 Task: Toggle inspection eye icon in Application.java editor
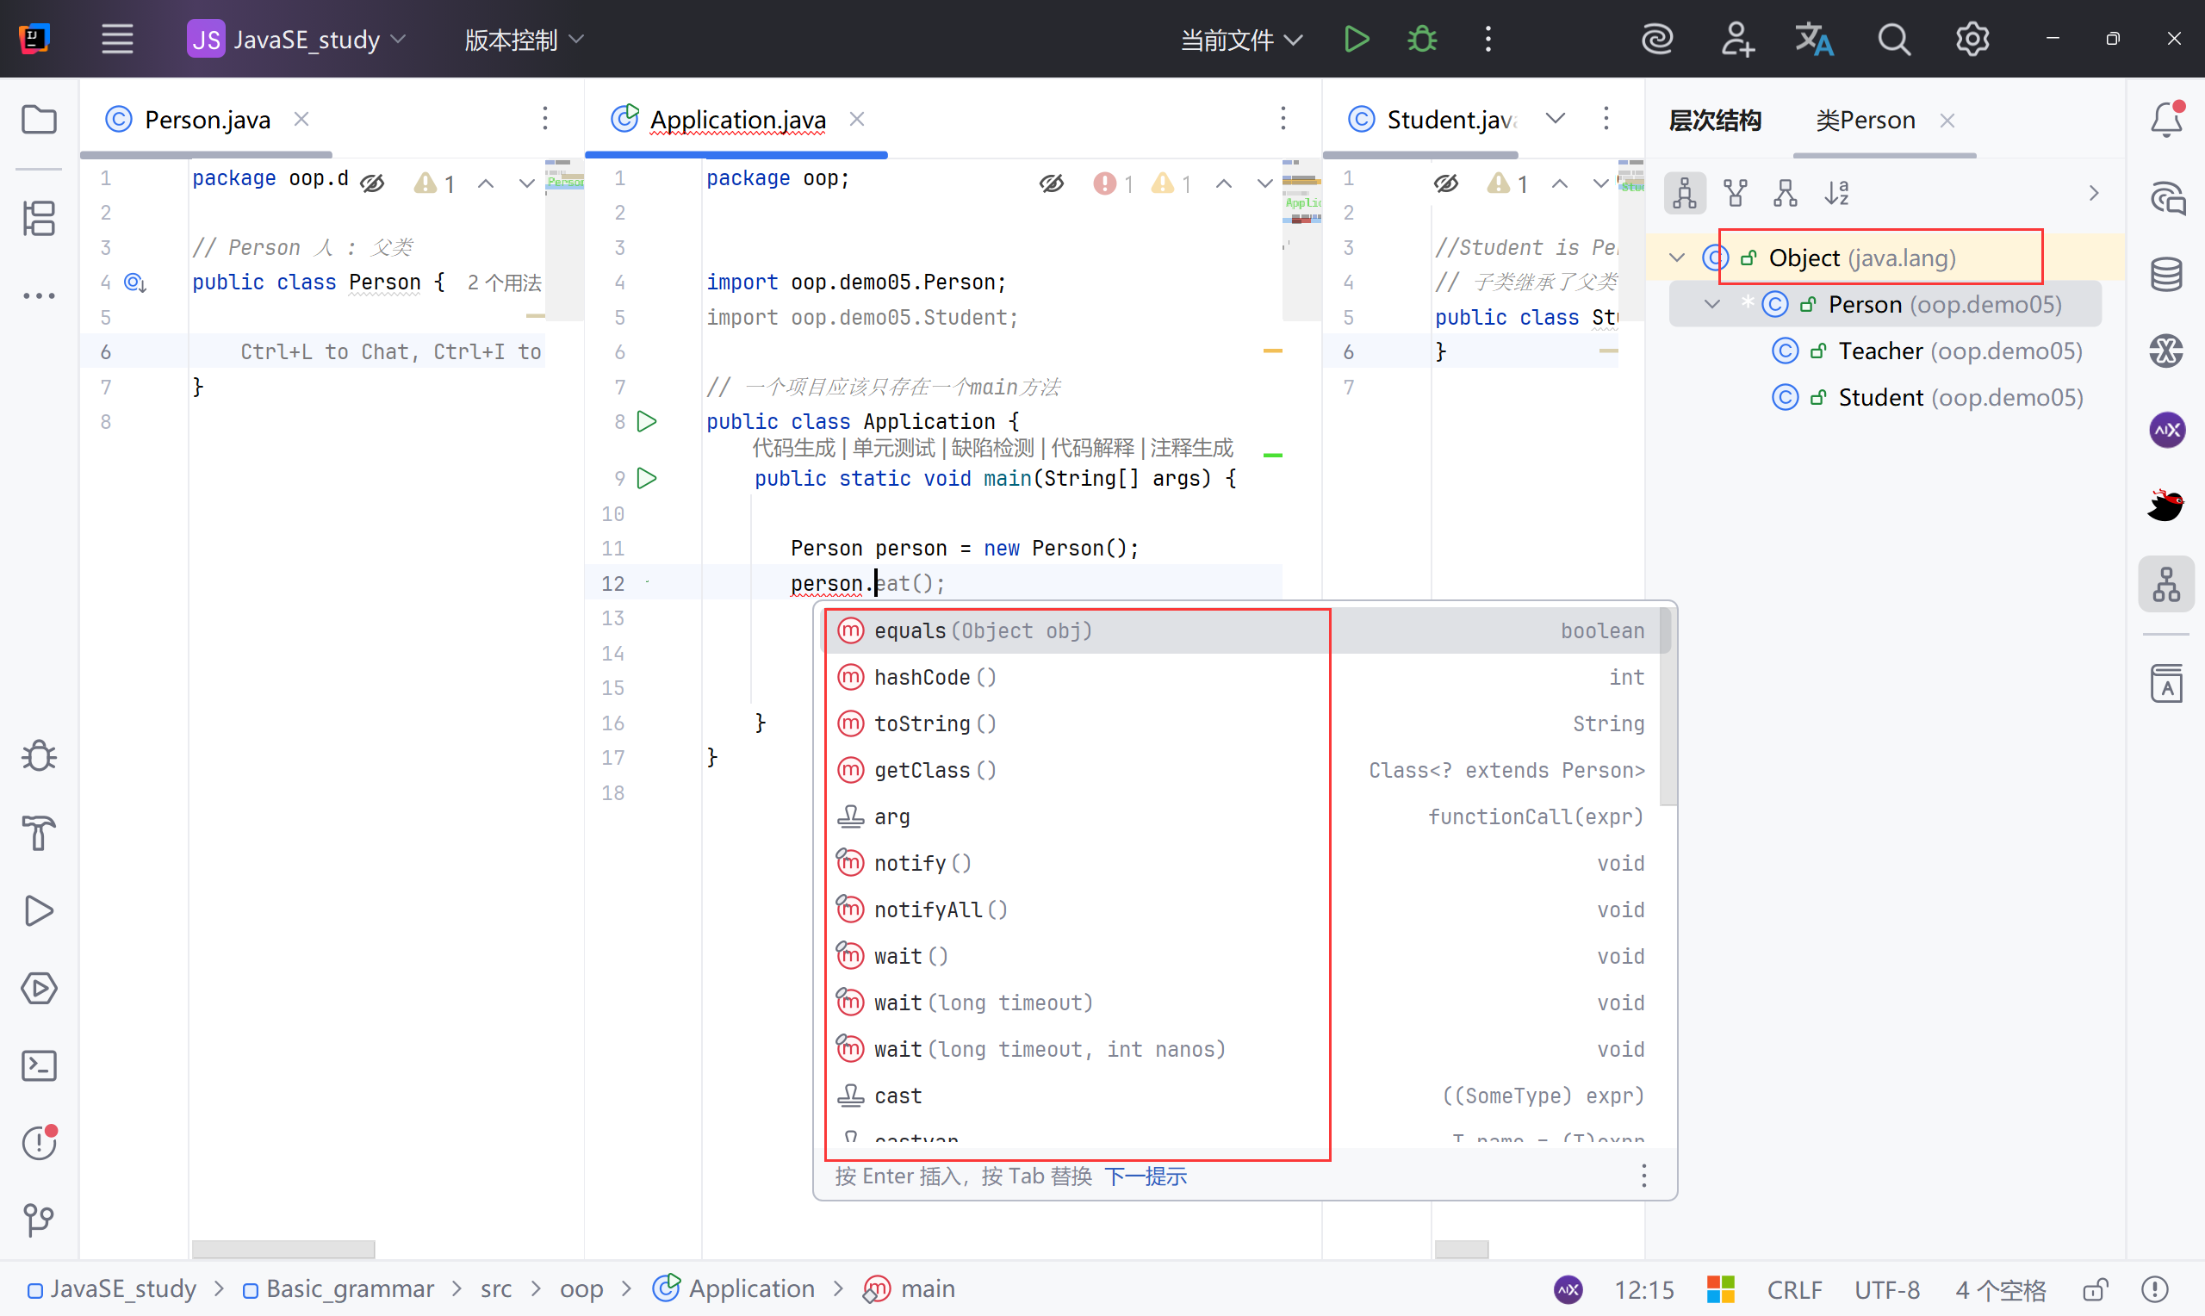(1052, 183)
